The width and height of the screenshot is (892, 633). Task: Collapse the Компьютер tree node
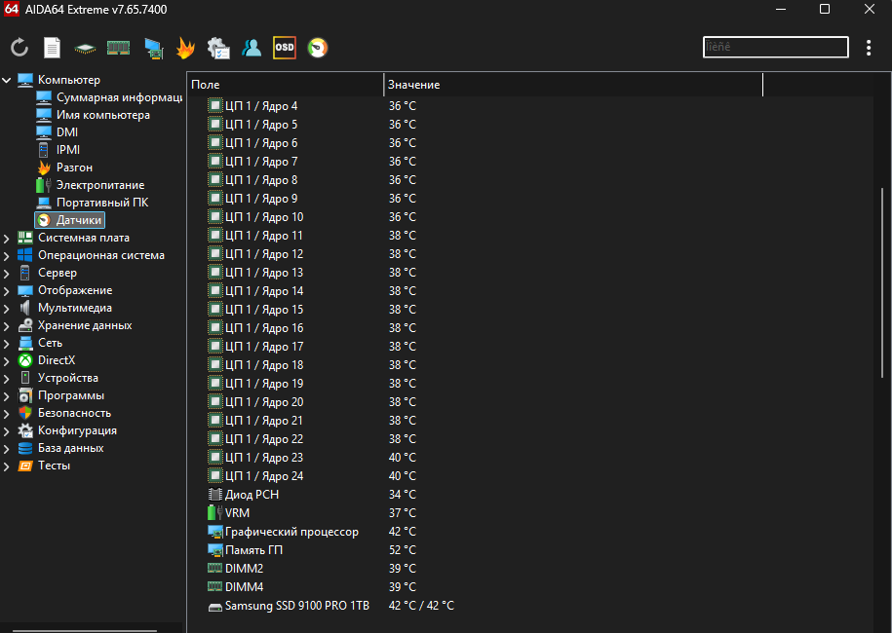[7, 80]
